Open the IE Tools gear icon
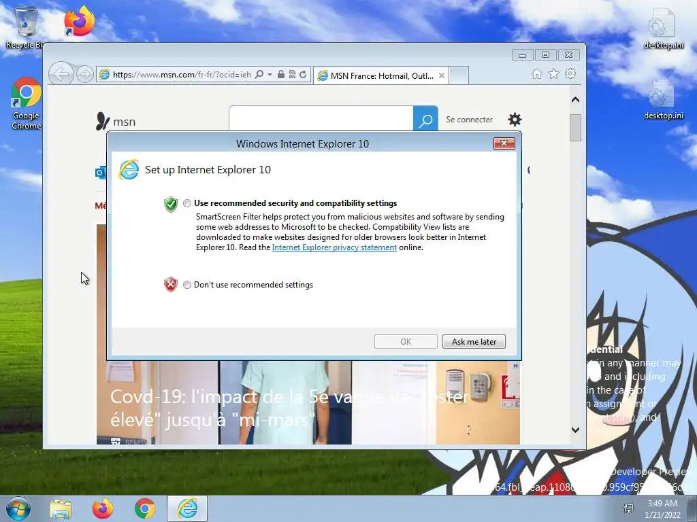This screenshot has height=522, width=697. tap(570, 73)
